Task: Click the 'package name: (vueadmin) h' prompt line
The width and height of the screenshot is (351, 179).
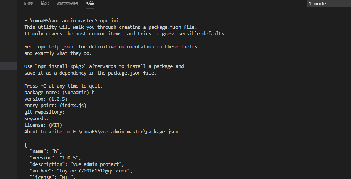Action: pos(59,93)
